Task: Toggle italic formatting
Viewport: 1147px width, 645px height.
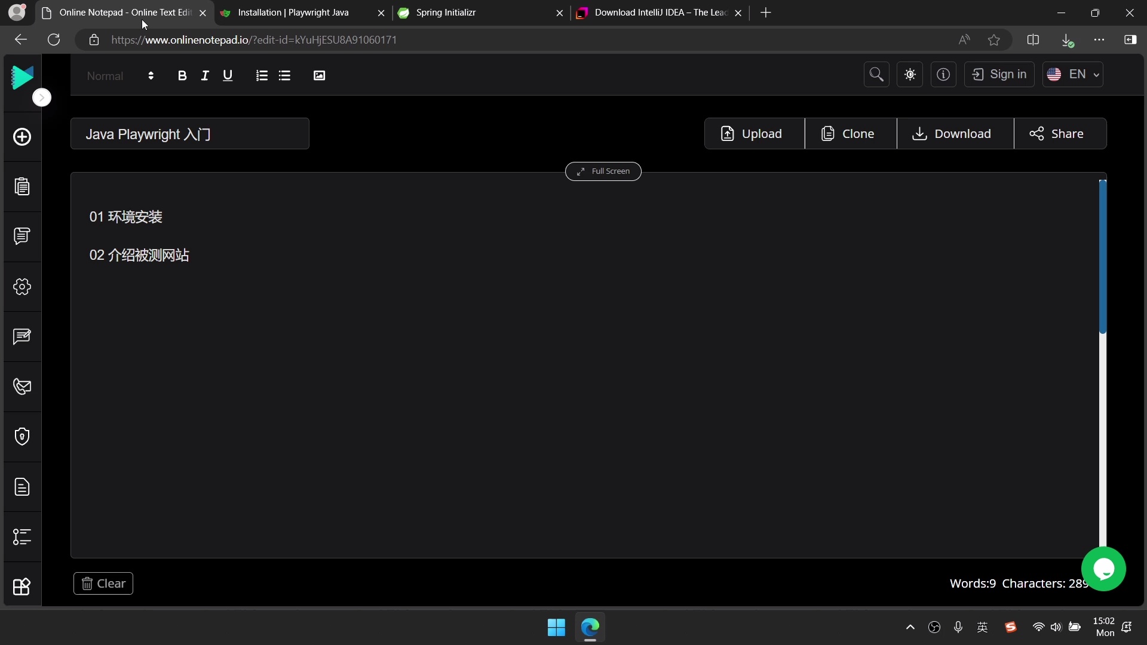Action: click(205, 75)
